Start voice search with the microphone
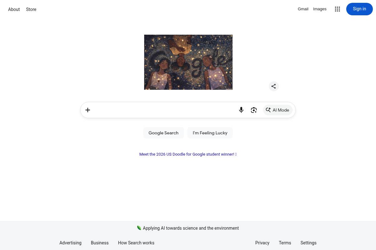This screenshot has width=376, height=250. 241,110
